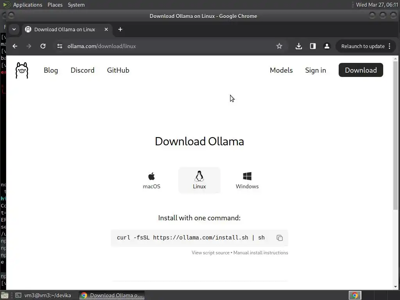The width and height of the screenshot is (400, 300).
Task: Open the GitHub link
Action: tap(118, 70)
